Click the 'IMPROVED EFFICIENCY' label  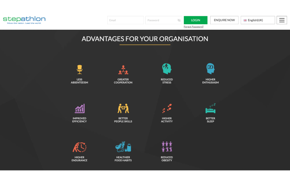[79, 120]
